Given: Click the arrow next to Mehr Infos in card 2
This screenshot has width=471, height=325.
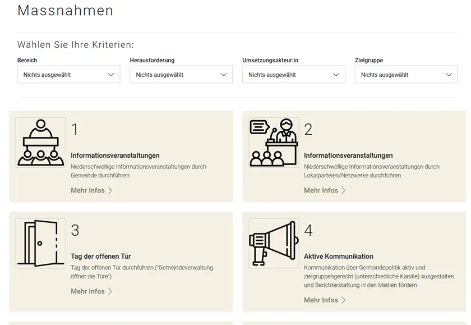Looking at the screenshot, I should (344, 191).
